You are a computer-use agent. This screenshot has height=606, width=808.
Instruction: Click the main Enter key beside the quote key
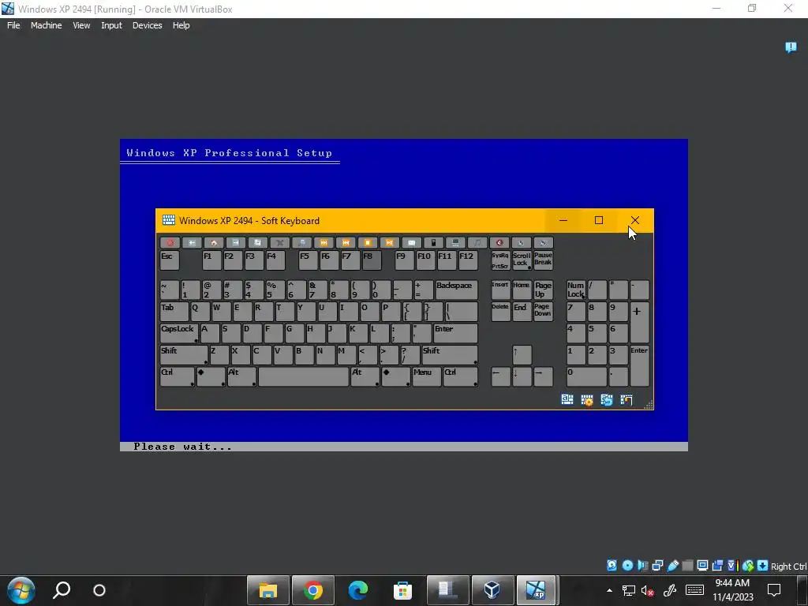click(x=455, y=333)
